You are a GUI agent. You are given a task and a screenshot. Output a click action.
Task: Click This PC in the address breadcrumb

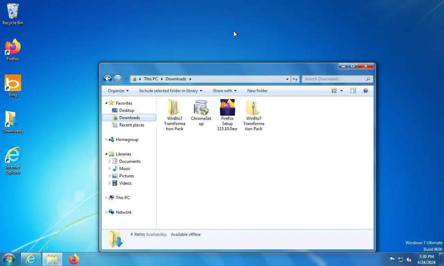pos(151,79)
